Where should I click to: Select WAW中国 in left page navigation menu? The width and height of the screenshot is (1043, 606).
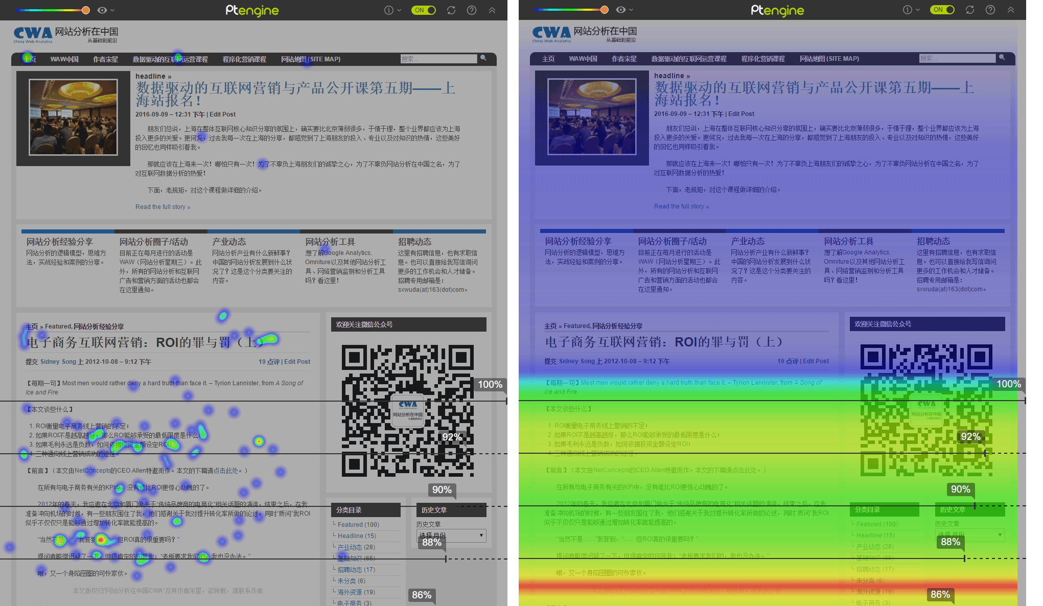tap(64, 59)
